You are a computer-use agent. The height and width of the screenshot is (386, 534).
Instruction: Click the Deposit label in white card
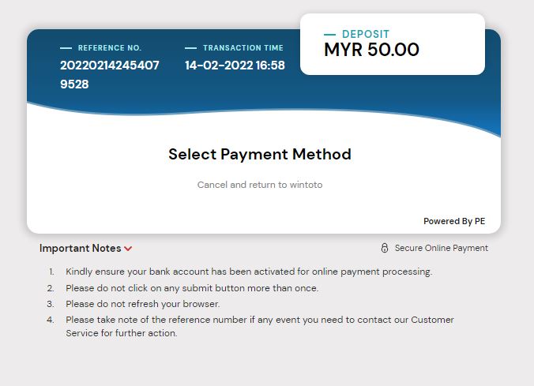366,35
